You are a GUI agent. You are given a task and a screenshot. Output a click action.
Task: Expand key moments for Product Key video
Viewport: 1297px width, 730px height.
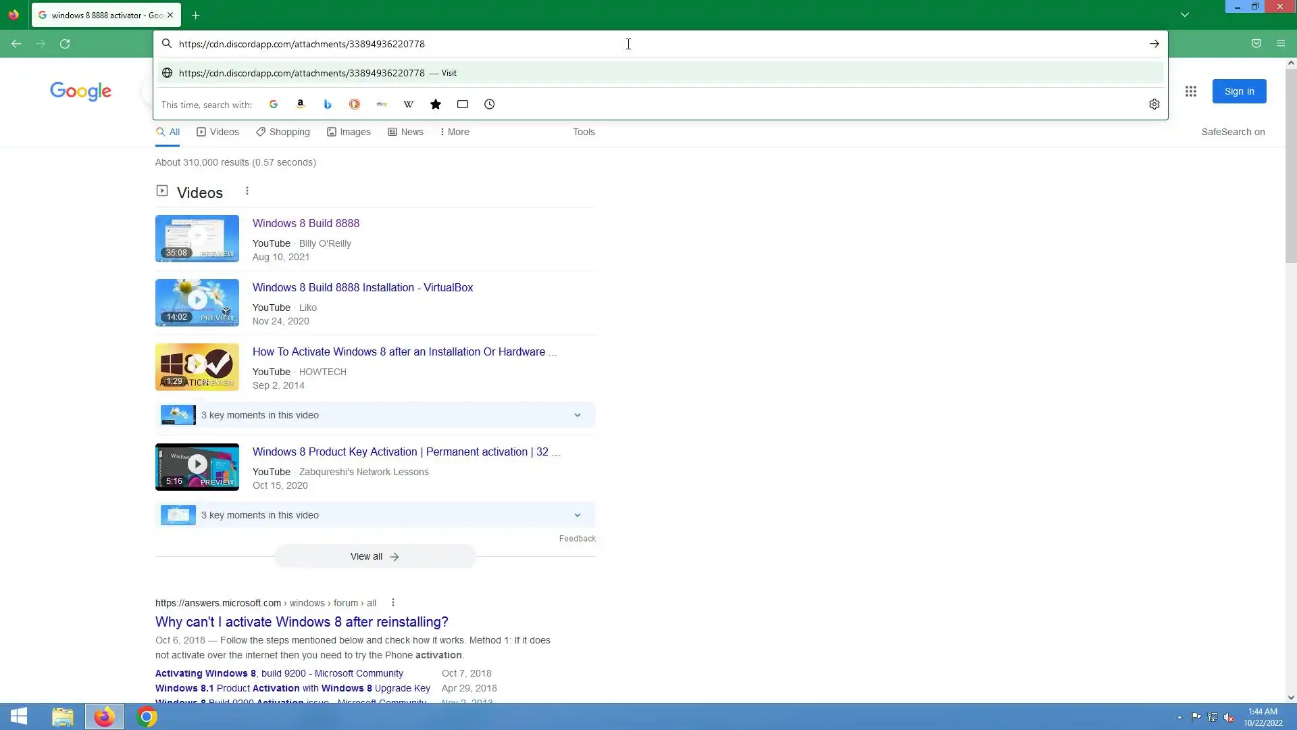point(577,515)
